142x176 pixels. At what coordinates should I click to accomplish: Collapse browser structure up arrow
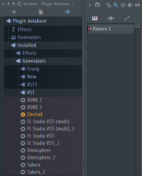click(8, 4)
